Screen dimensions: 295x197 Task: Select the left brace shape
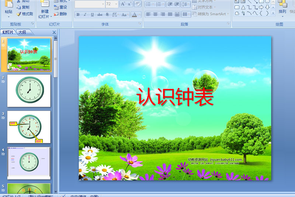coord(261,13)
